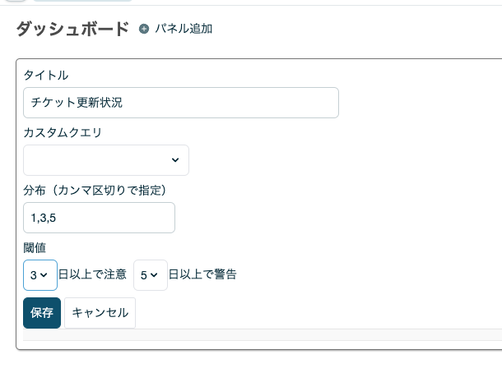Open the 日以上で注意 threshold dropdown showing 3
The height and width of the screenshot is (368, 502).
click(40, 275)
